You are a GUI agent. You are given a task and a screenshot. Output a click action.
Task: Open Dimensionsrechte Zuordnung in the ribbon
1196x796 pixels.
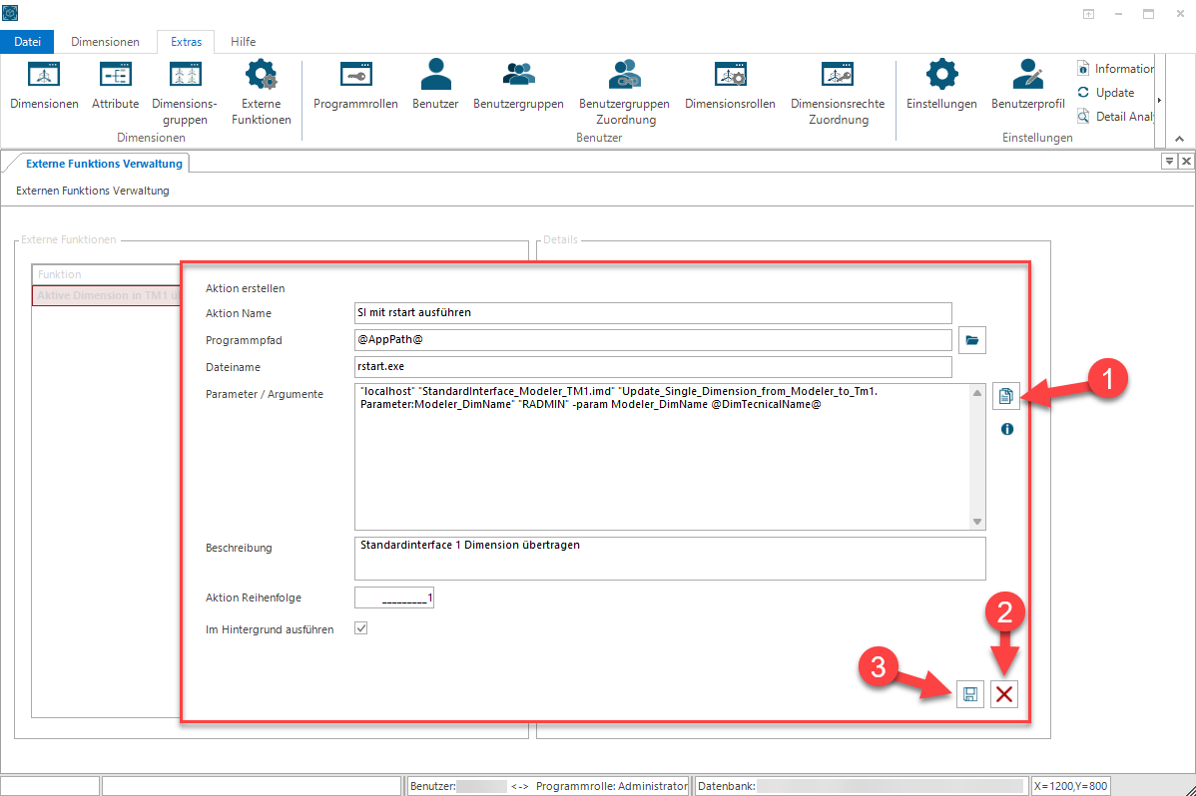click(x=838, y=92)
